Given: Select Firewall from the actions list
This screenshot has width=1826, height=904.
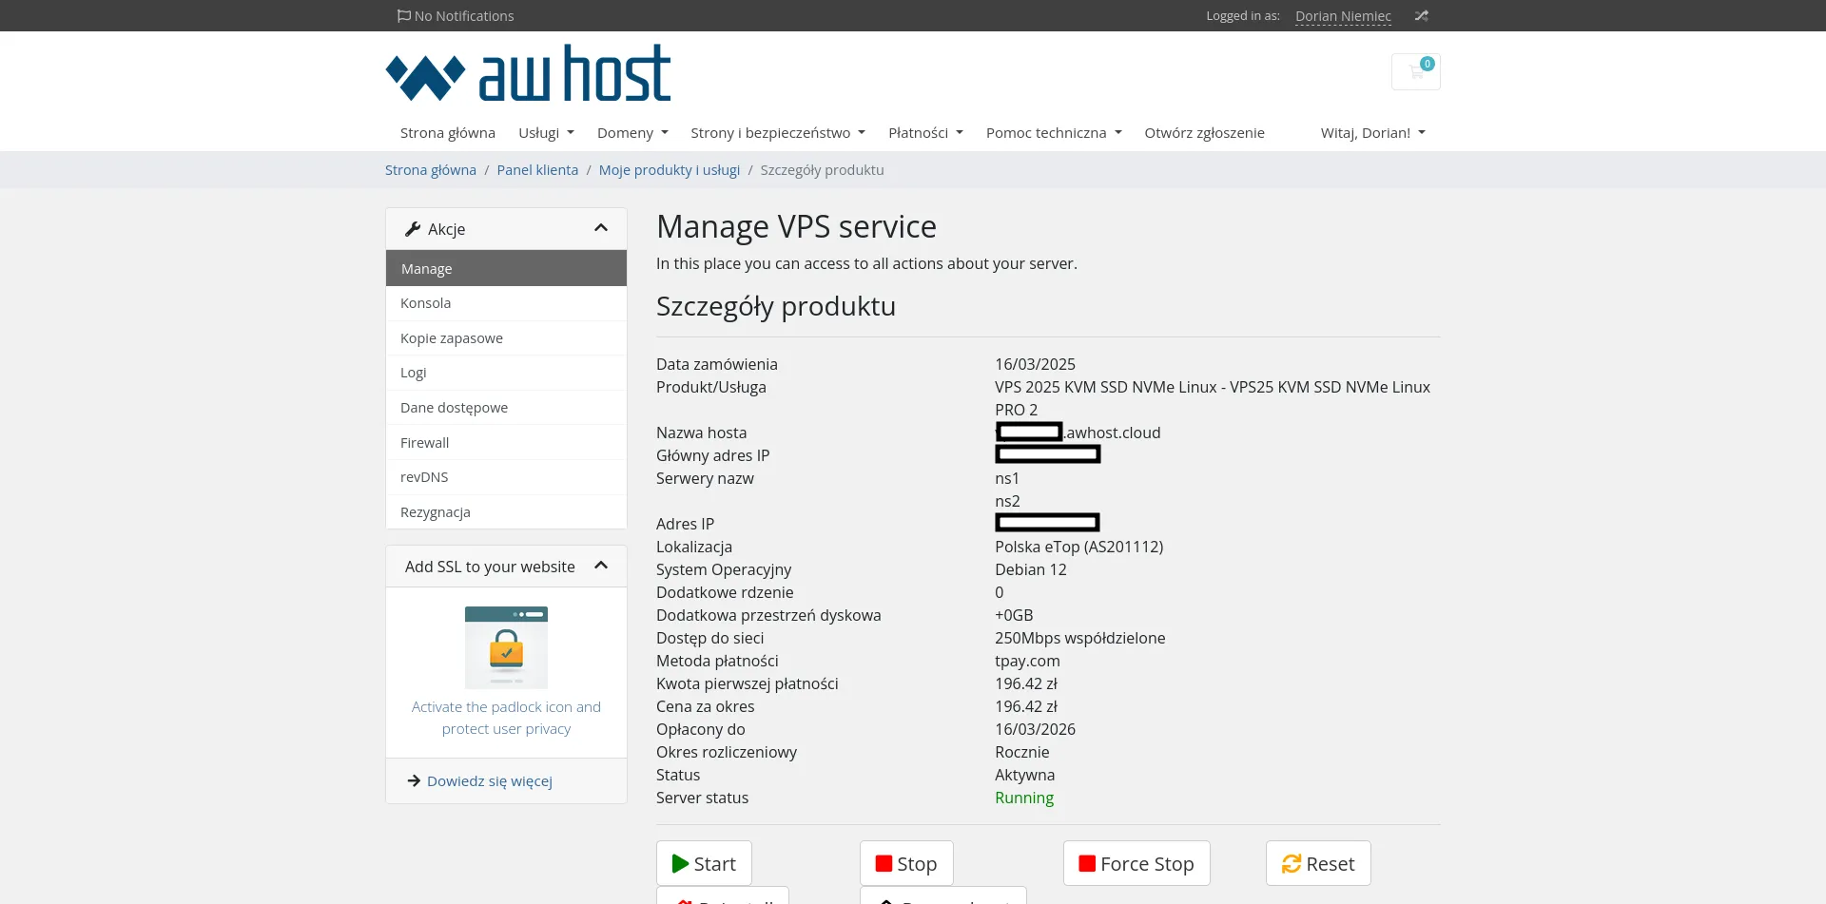Looking at the screenshot, I should (x=424, y=443).
